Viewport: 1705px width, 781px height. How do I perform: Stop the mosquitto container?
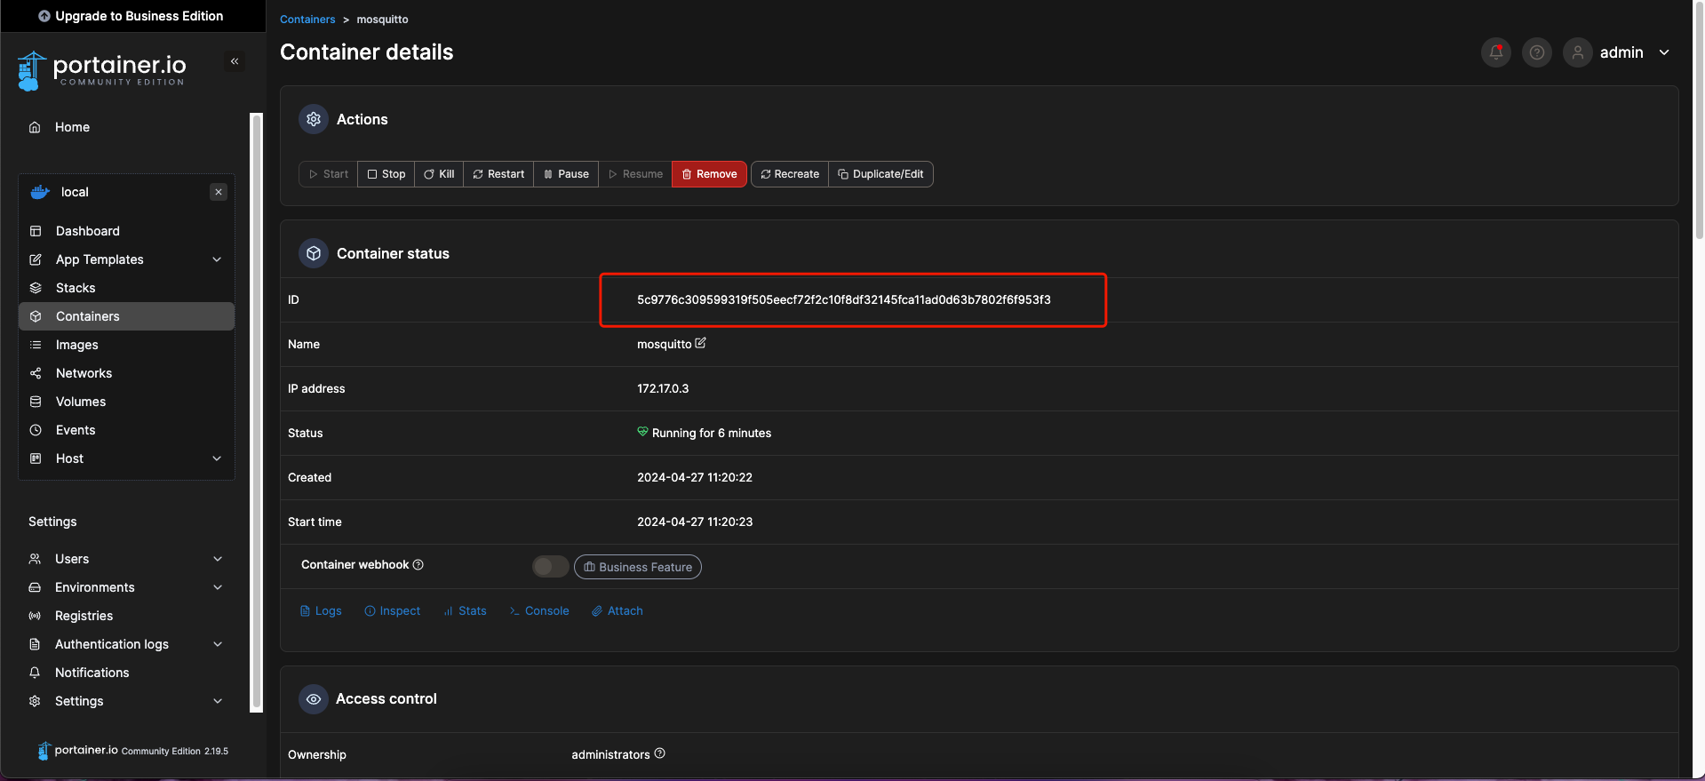point(386,174)
